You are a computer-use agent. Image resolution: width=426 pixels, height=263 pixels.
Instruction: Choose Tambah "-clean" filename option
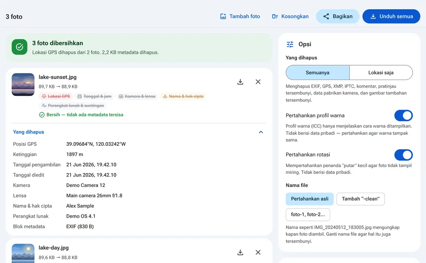tap(360, 199)
